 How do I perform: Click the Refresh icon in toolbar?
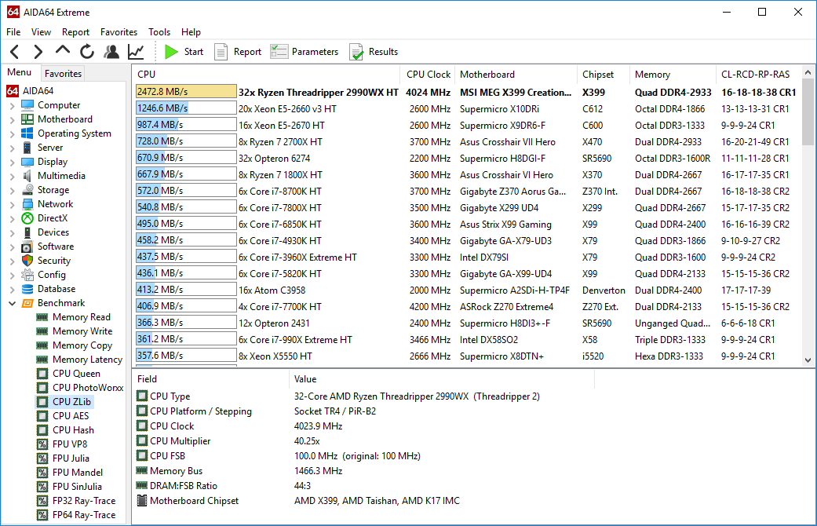pos(87,52)
